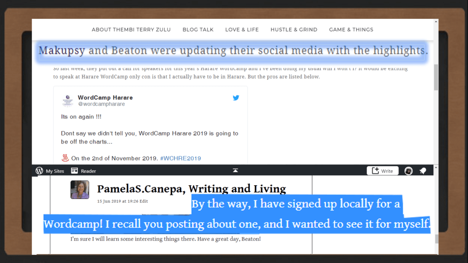Image resolution: width=468 pixels, height=263 pixels.
Task: Click the scroll-to-top arrow in admin bar
Action: [x=235, y=171]
